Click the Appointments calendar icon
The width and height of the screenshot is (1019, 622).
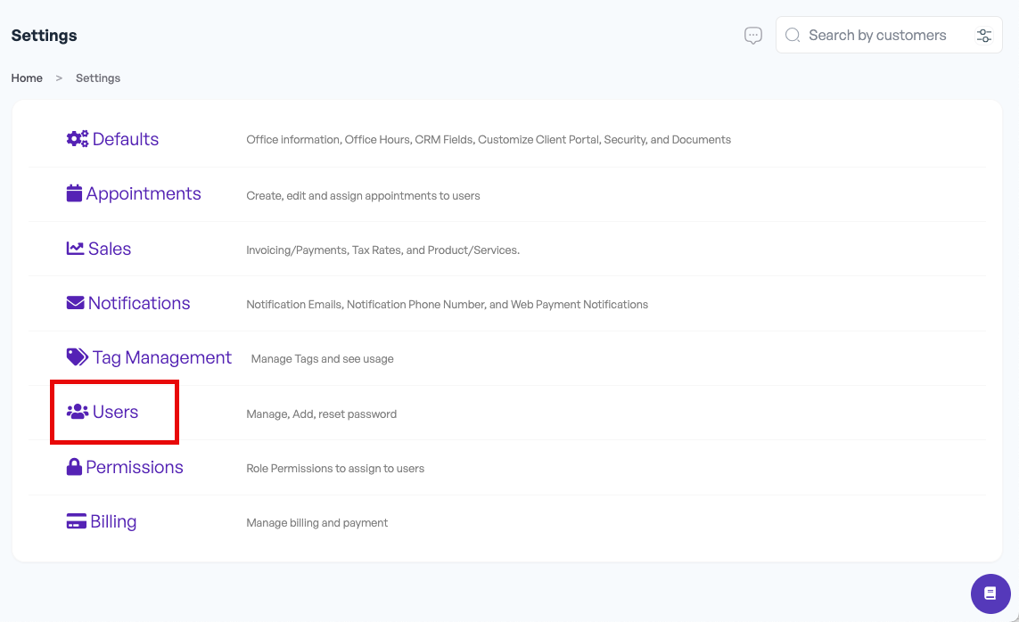(x=74, y=193)
